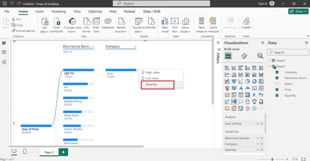The width and height of the screenshot is (310, 161).
Task: Expand the Sheet1 table
Action: [x=270, y=61]
